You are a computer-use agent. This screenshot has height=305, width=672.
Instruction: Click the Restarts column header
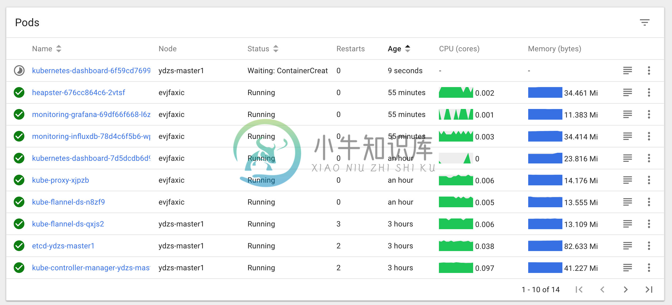[350, 49]
